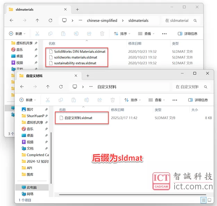217x206 pixels.
Task: Click horizontal scrollbar in 自定义材料 window
Action: pos(132,195)
